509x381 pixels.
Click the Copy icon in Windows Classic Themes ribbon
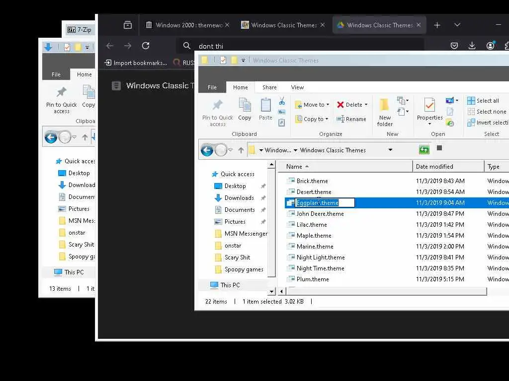click(245, 109)
